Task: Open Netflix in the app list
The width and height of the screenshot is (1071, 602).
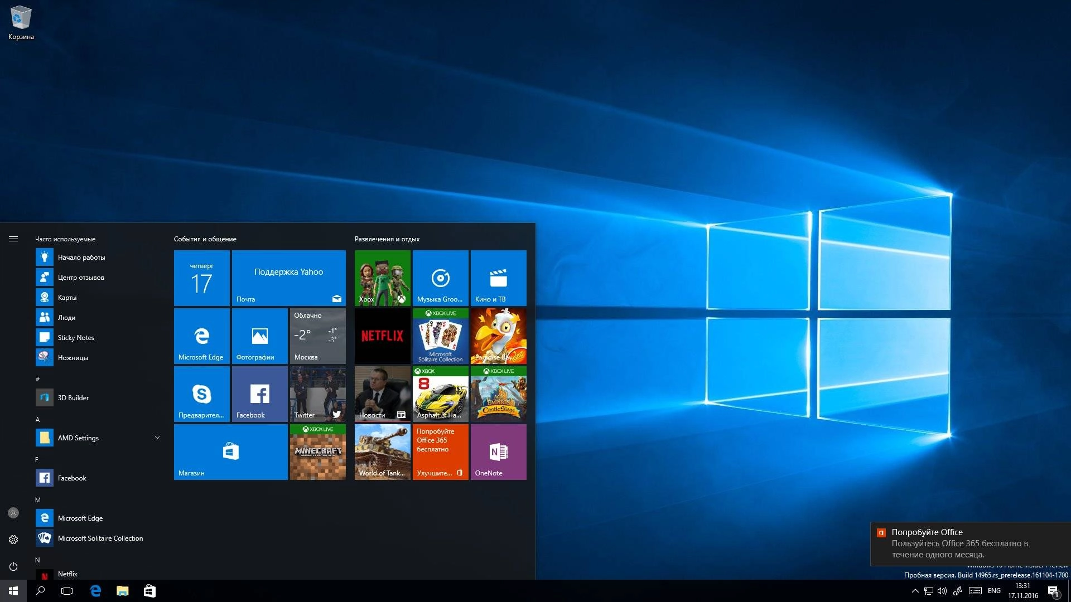Action: coord(98,574)
